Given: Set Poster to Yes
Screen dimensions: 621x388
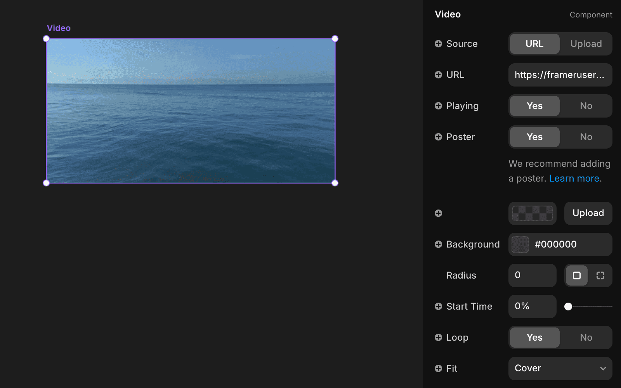Looking at the screenshot, I should tap(535, 137).
